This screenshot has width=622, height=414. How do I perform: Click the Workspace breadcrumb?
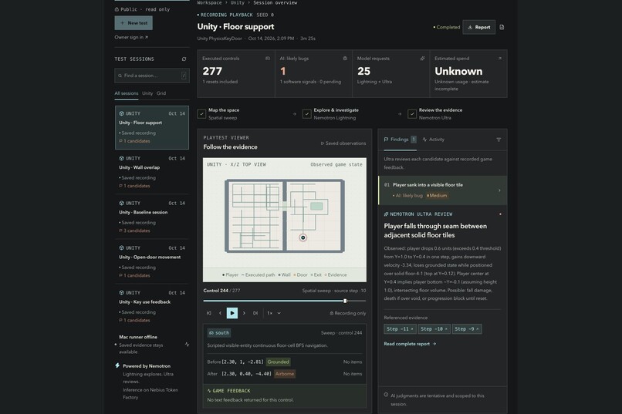pyautogui.click(x=209, y=3)
